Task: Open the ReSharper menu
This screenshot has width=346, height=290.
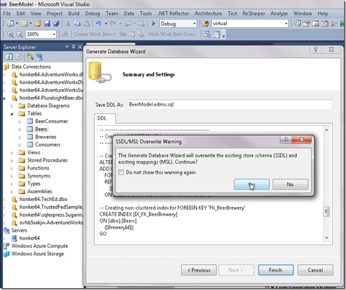Action: pos(254,14)
